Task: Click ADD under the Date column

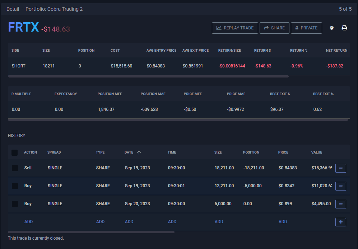Action: [129, 222]
